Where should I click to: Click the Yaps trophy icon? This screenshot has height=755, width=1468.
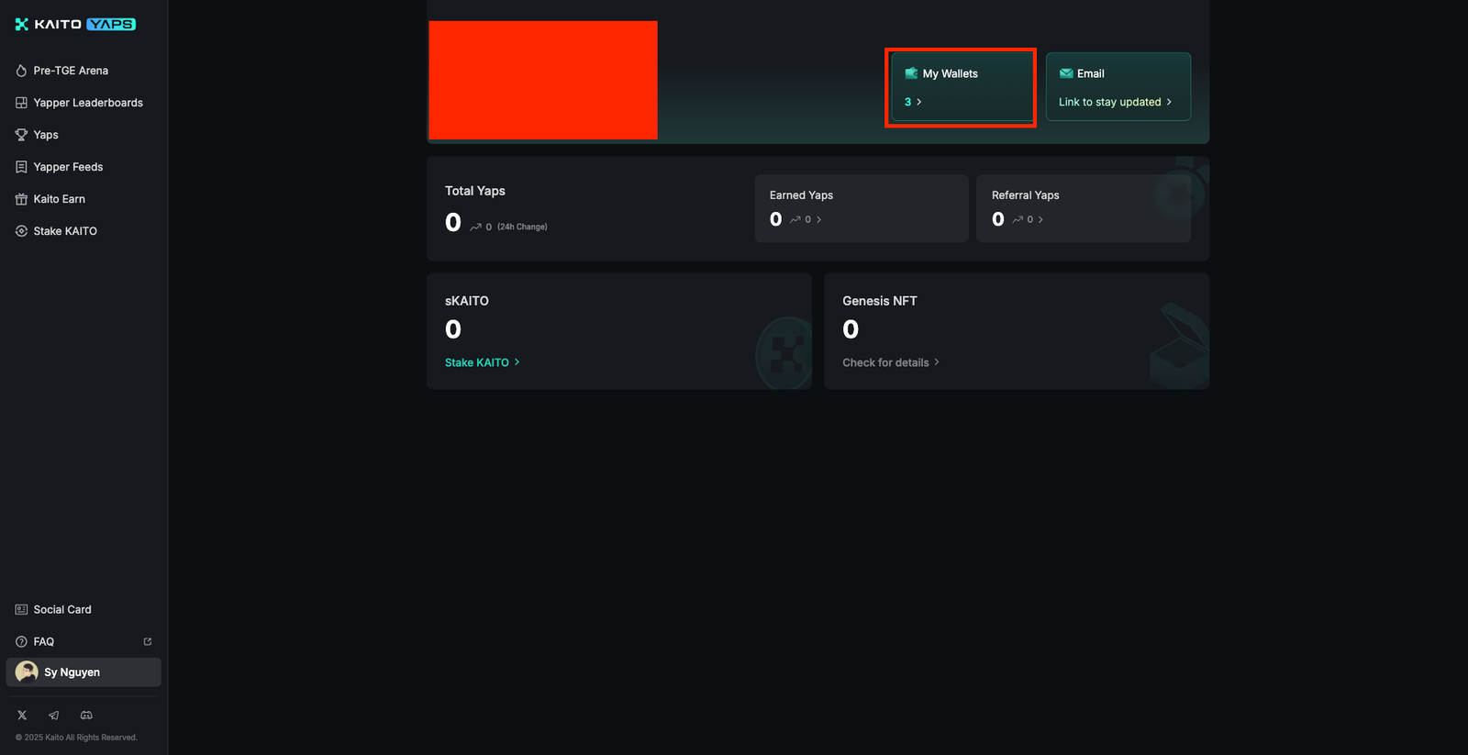[21, 135]
